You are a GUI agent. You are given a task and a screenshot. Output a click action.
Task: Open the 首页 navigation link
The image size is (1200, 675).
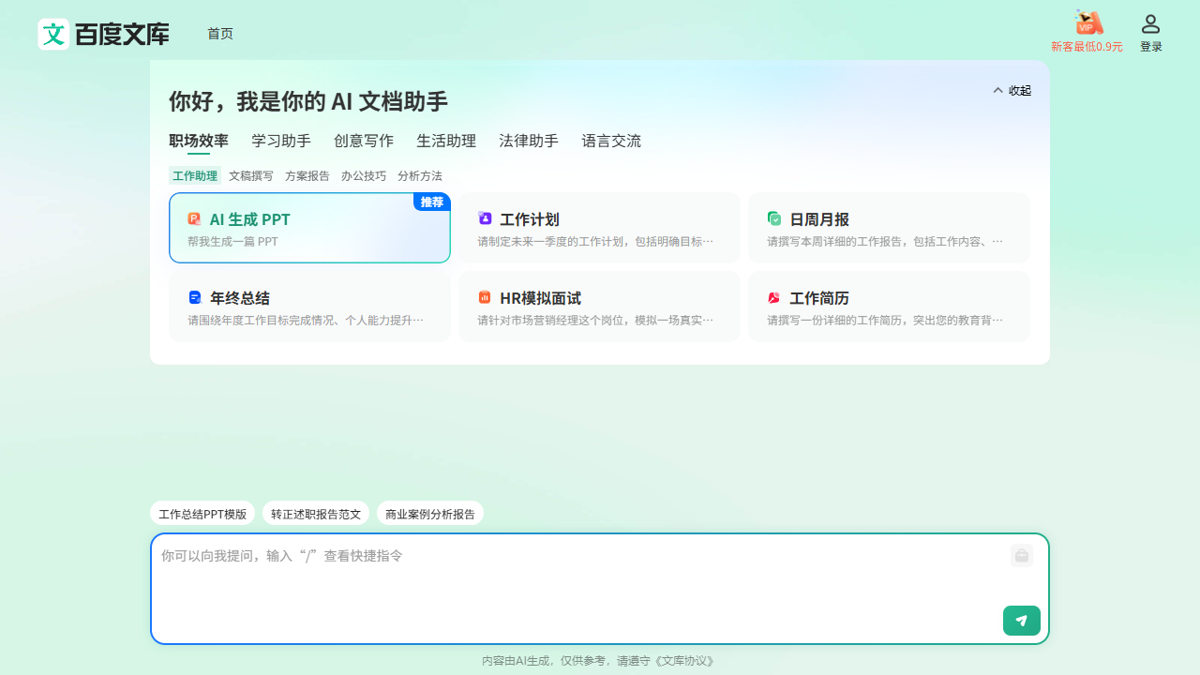220,34
